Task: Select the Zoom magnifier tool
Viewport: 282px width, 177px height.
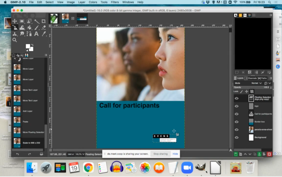Action: [15, 40]
